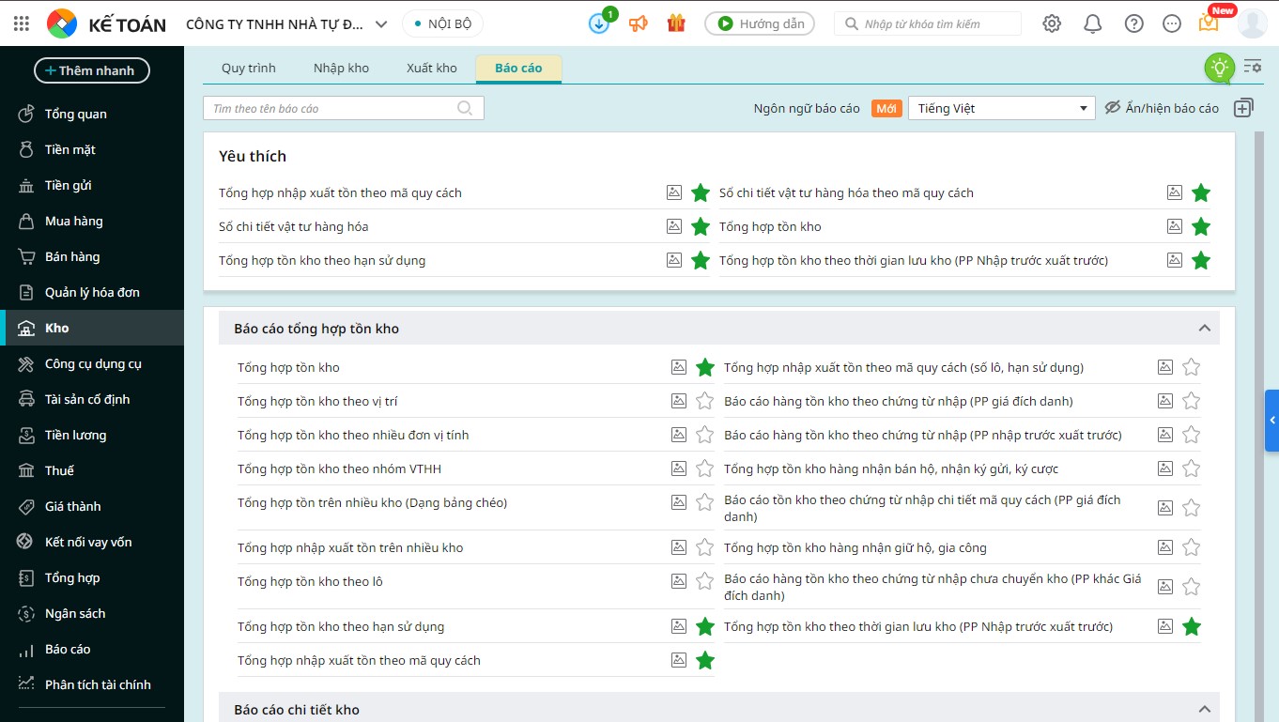Open Tổng hợp tồn kho hàng nhận bán hộ report
1279x722 pixels.
[891, 469]
